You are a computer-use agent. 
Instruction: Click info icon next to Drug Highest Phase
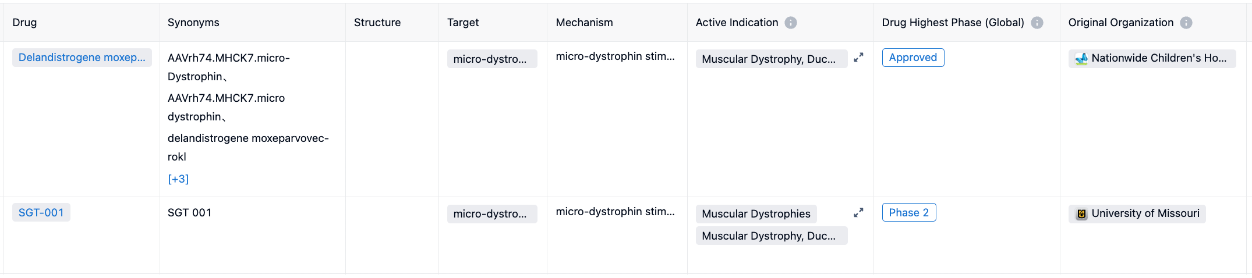click(1037, 23)
